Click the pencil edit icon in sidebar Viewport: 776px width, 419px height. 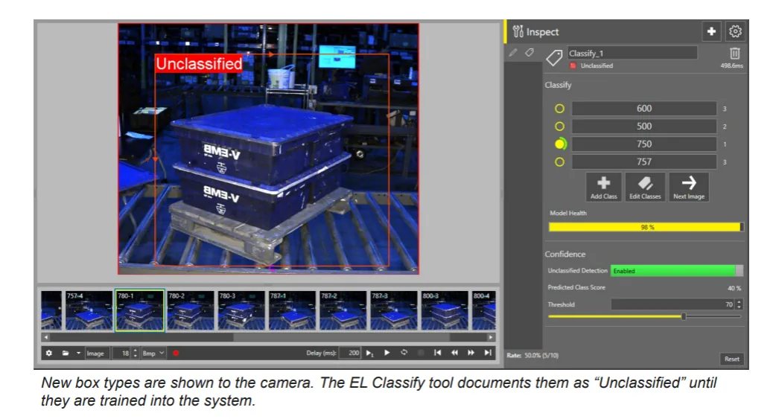coord(513,52)
